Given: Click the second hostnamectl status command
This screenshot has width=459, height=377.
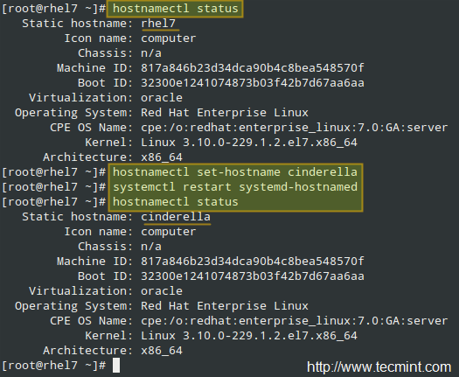Looking at the screenshot, I should [x=176, y=202].
